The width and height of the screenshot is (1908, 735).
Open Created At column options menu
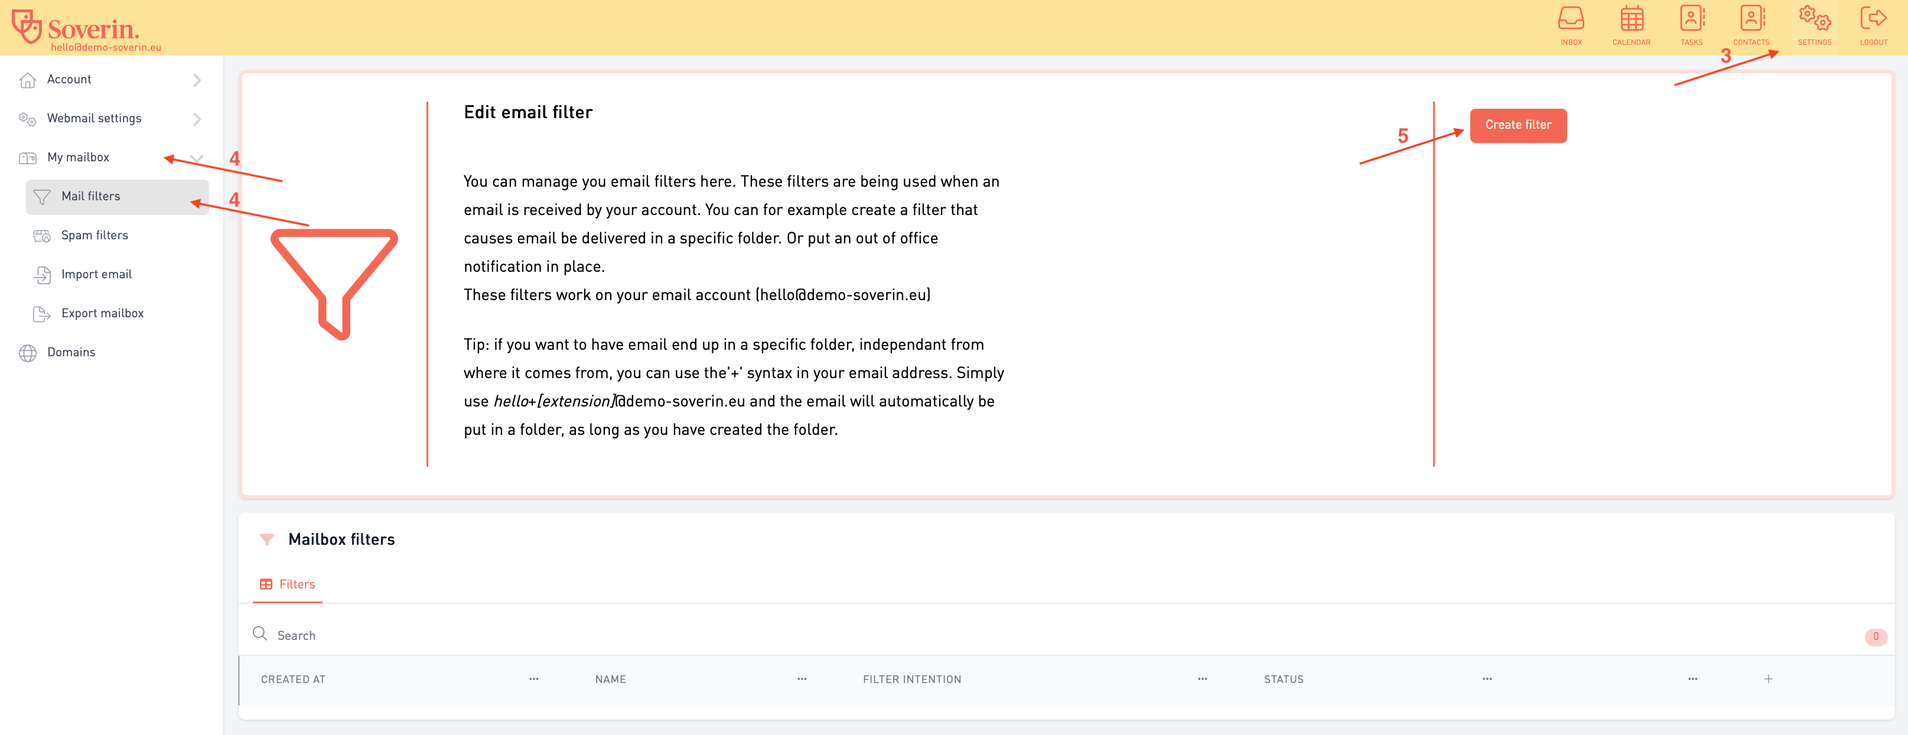533,679
